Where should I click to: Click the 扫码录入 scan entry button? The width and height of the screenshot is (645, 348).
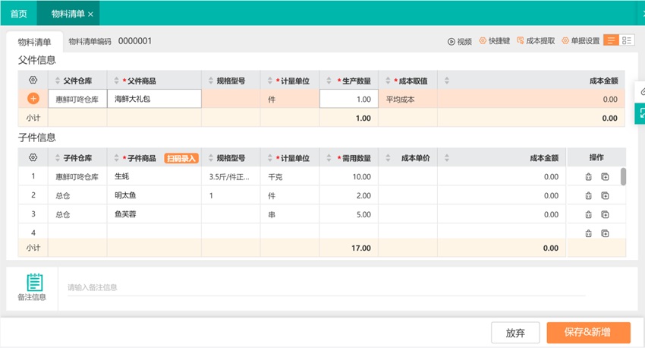(x=181, y=158)
